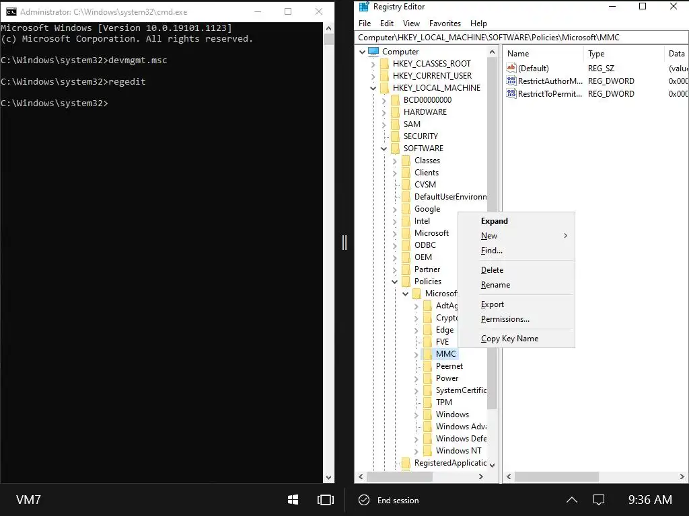Click the Name column header
The width and height of the screenshot is (689, 516).
point(543,54)
